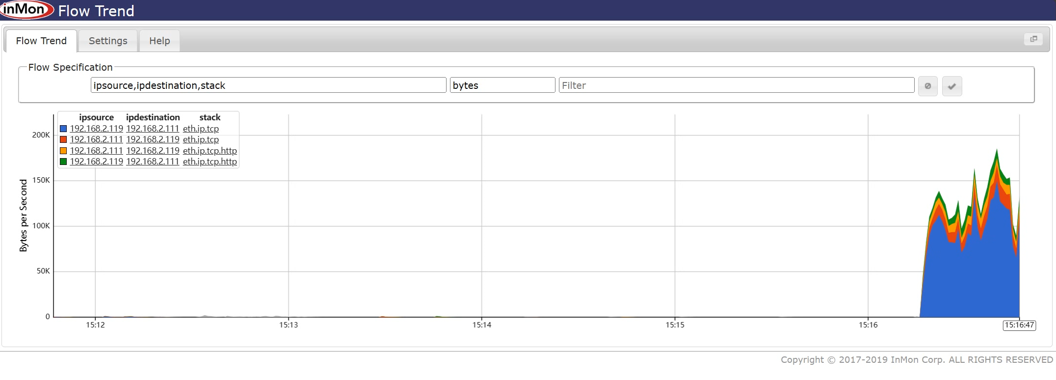This screenshot has height=380, width=1056.
Task: Click the 15:16:47 timestamp marker on the chart
Action: pyautogui.click(x=1019, y=325)
